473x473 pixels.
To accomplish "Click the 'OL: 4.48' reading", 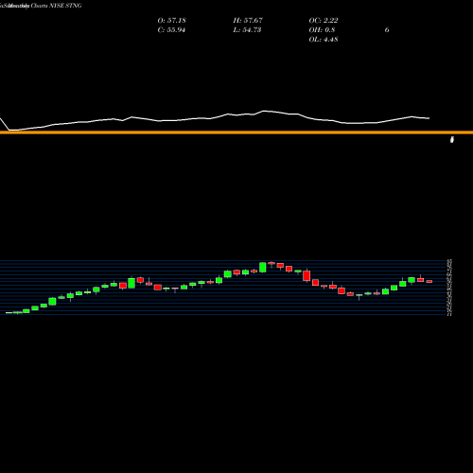I will (x=324, y=40).
